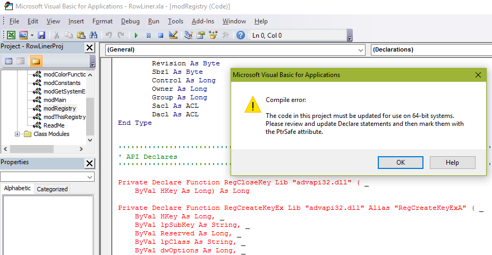Image resolution: width=492 pixels, height=255 pixels.
Task: Close the compile error dialog with X
Action: 478,75
